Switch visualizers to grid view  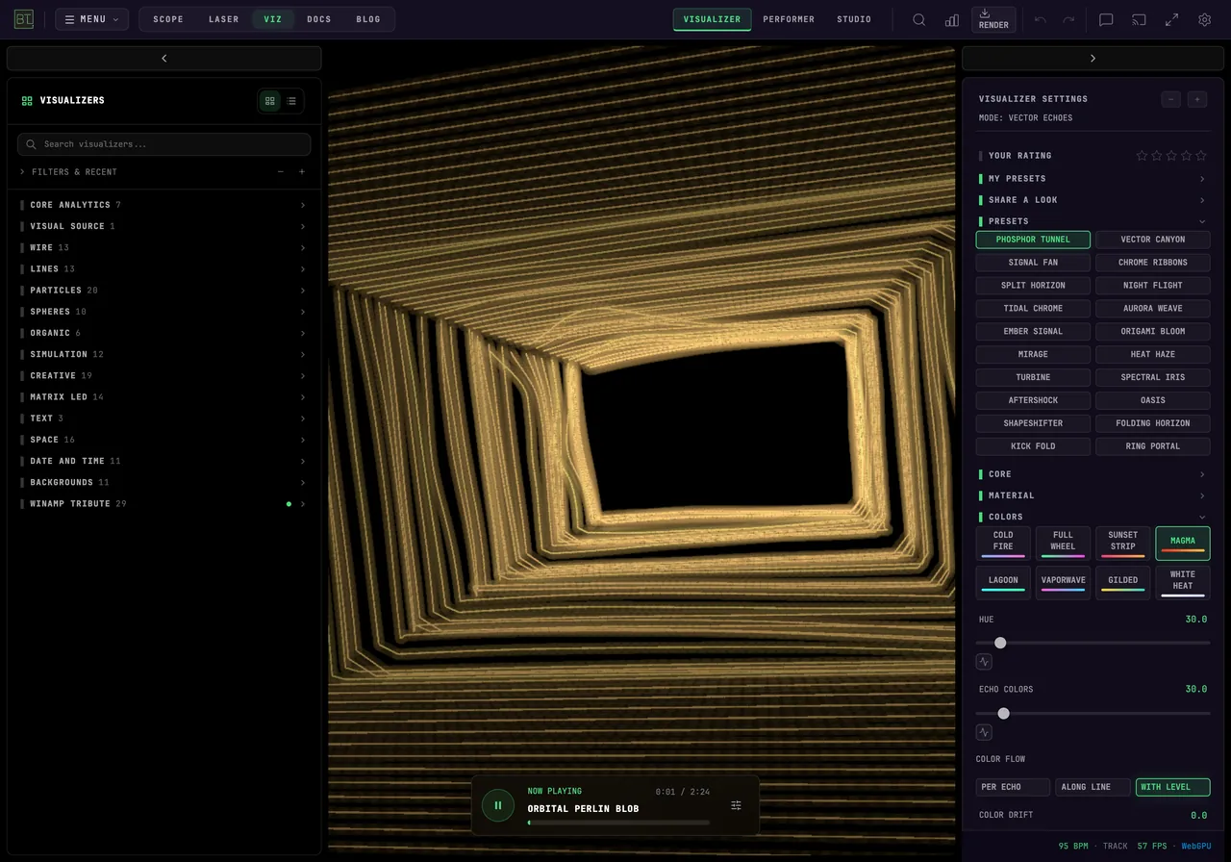[x=270, y=100]
